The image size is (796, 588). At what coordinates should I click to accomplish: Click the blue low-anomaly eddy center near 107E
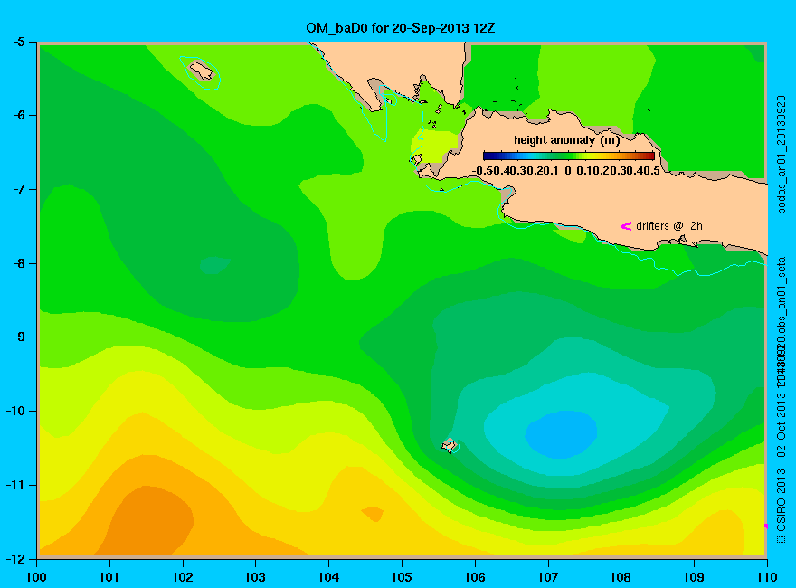coord(561,434)
